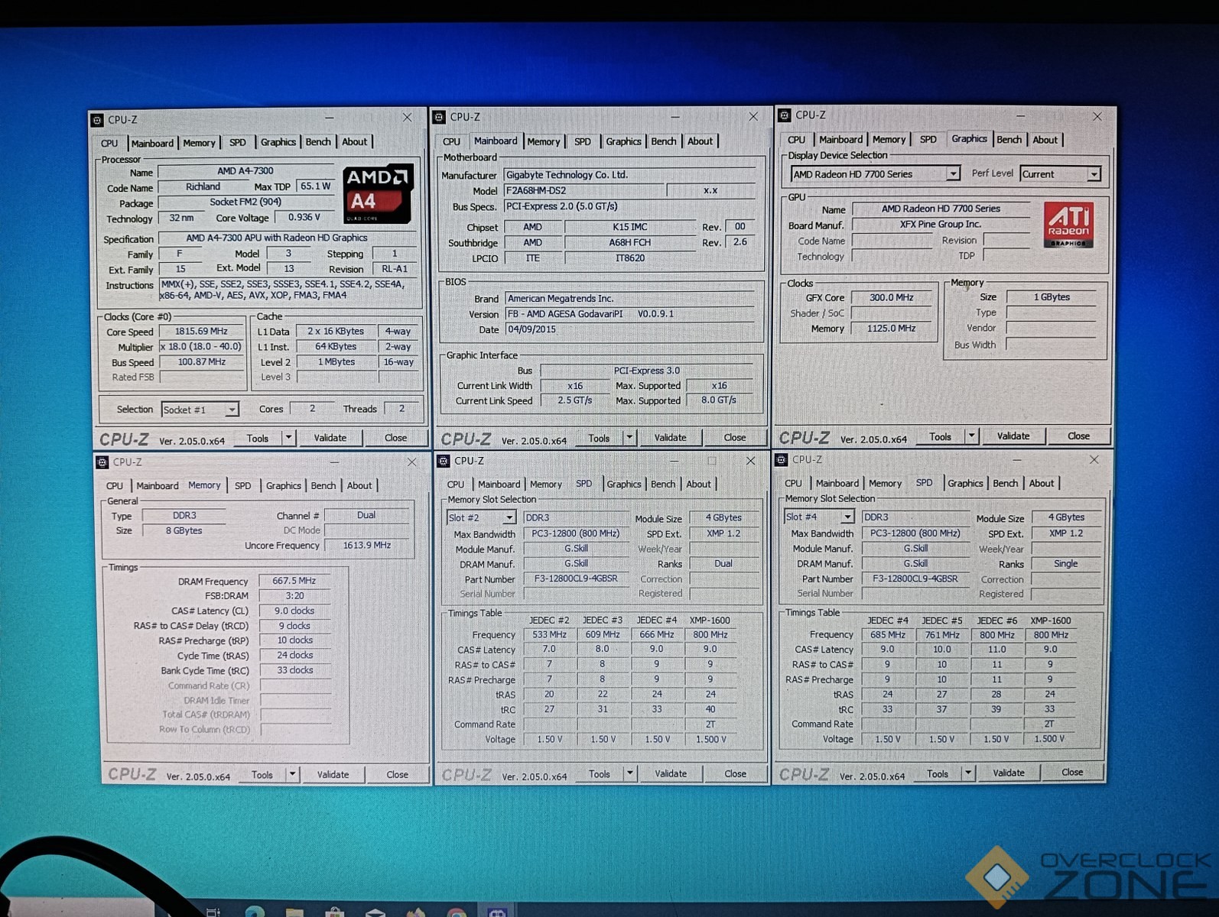Viewport: 1219px width, 917px height.
Task: Click CPU-Z title icon in Display Device window
Action: pyautogui.click(x=784, y=115)
